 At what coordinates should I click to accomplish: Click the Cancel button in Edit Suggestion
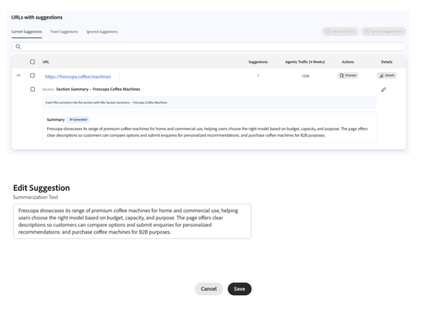[x=209, y=289]
